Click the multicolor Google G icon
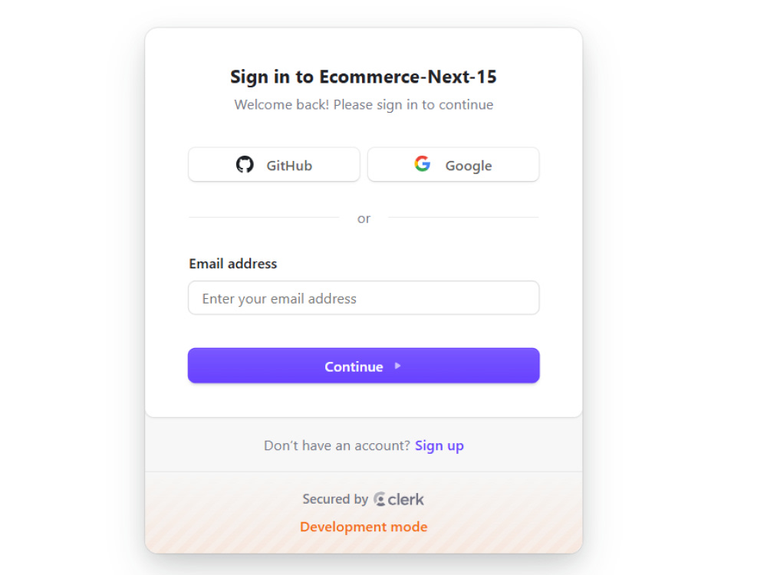The image size is (767, 575). [422, 163]
